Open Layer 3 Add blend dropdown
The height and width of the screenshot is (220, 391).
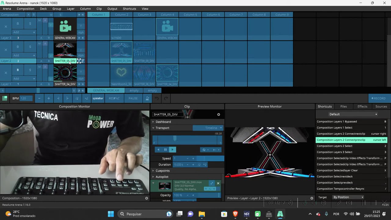pos(24,32)
